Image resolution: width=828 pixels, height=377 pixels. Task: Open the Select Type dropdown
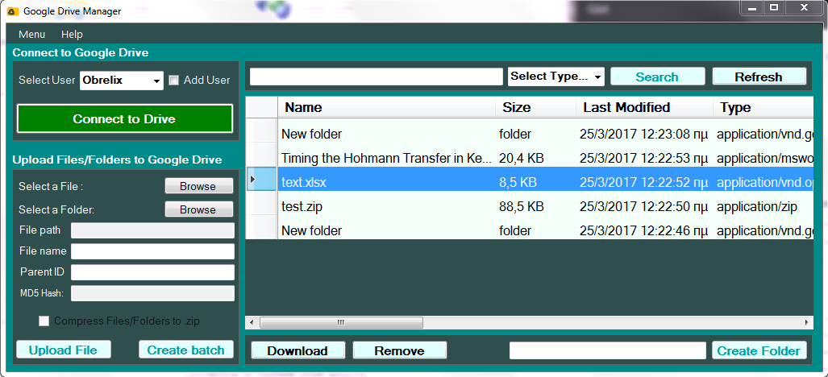(x=556, y=77)
